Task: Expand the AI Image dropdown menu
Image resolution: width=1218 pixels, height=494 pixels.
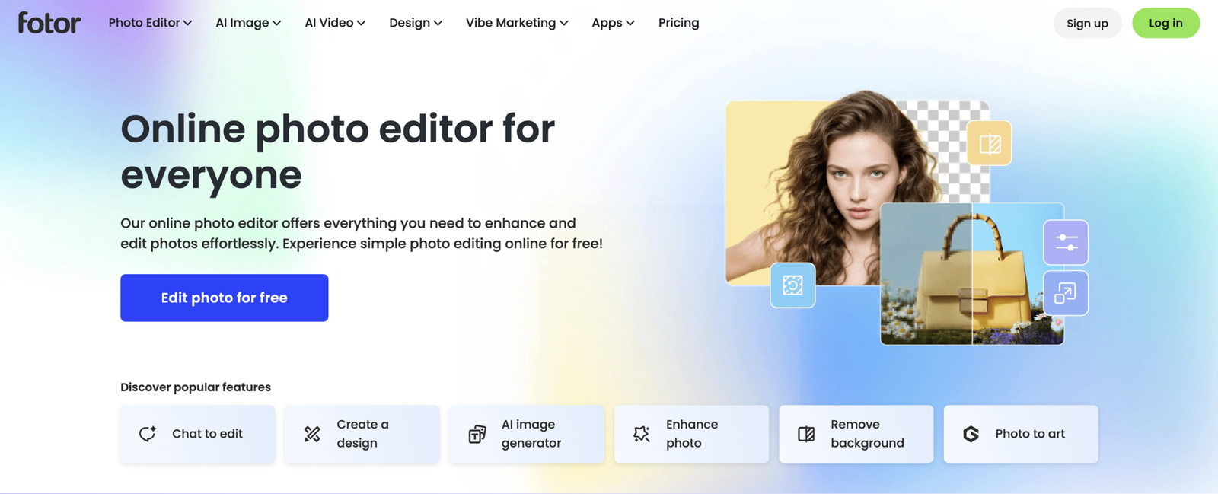Action: (x=248, y=23)
